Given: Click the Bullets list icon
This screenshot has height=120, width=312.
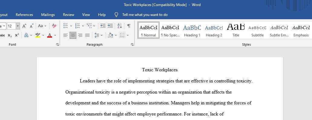Looking at the screenshot, I should pyautogui.click(x=65, y=26).
